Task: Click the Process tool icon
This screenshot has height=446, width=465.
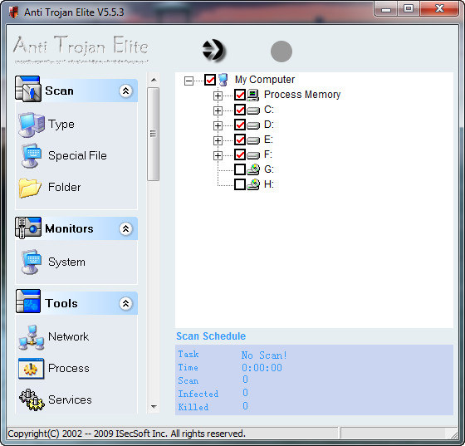Action: [x=31, y=369]
